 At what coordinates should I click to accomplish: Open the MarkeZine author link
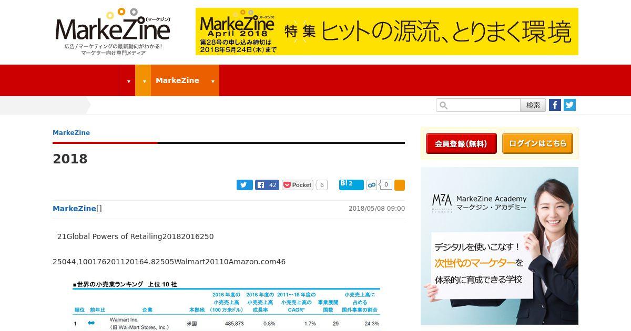(74, 209)
